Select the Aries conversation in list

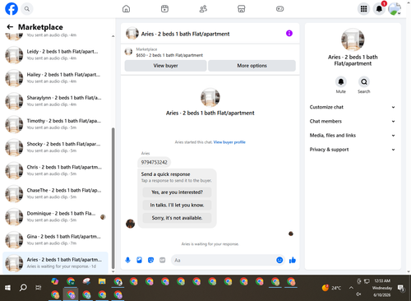[55, 263]
